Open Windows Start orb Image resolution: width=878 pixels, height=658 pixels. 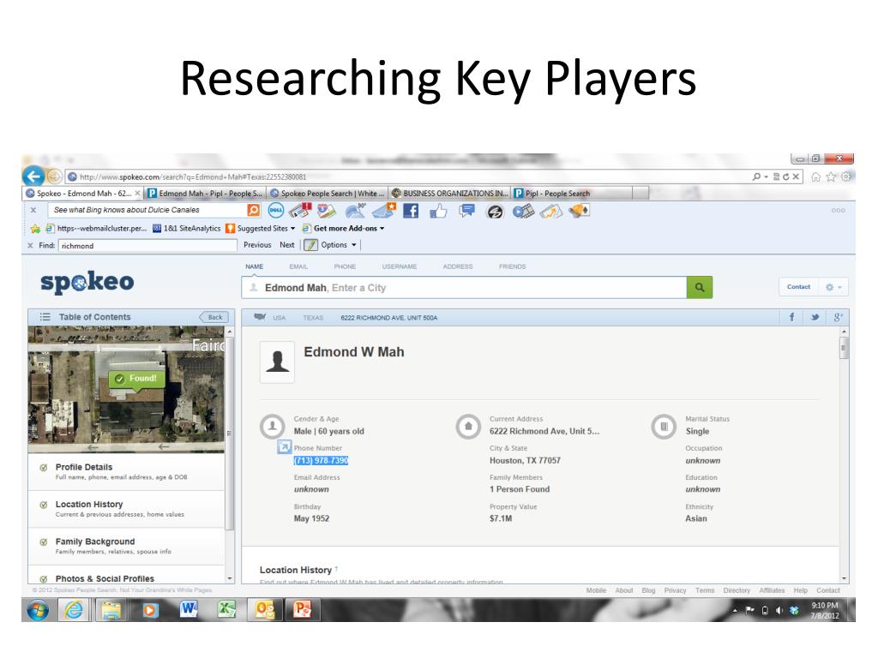pos(38,610)
